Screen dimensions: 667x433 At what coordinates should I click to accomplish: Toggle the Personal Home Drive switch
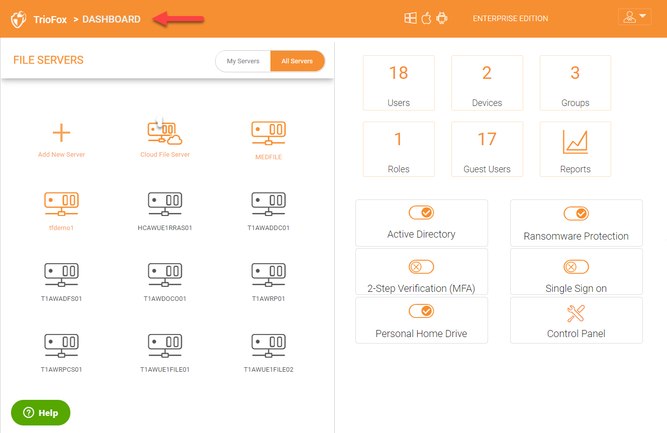pyautogui.click(x=421, y=311)
